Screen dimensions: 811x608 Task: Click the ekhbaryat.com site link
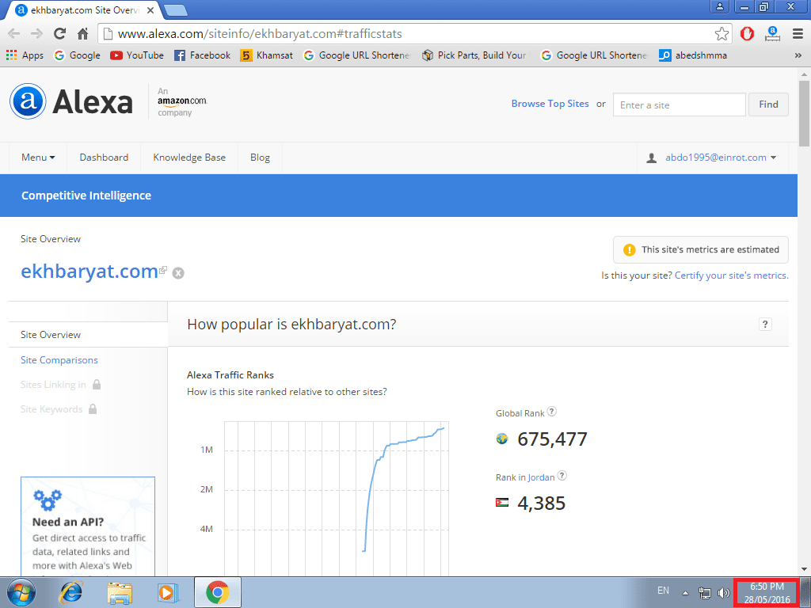pyautogui.click(x=89, y=272)
